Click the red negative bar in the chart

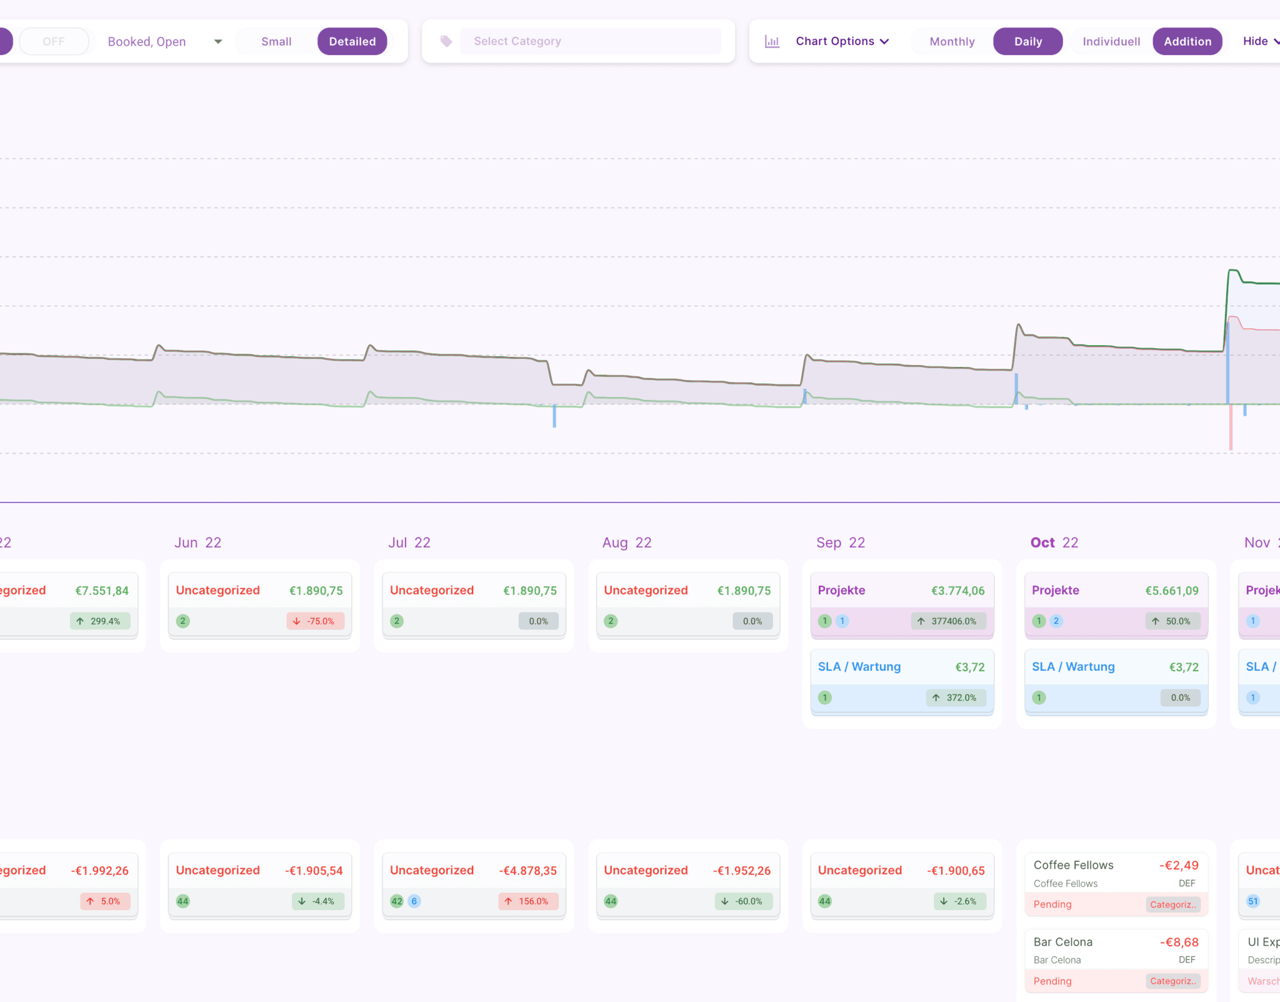[1231, 428]
